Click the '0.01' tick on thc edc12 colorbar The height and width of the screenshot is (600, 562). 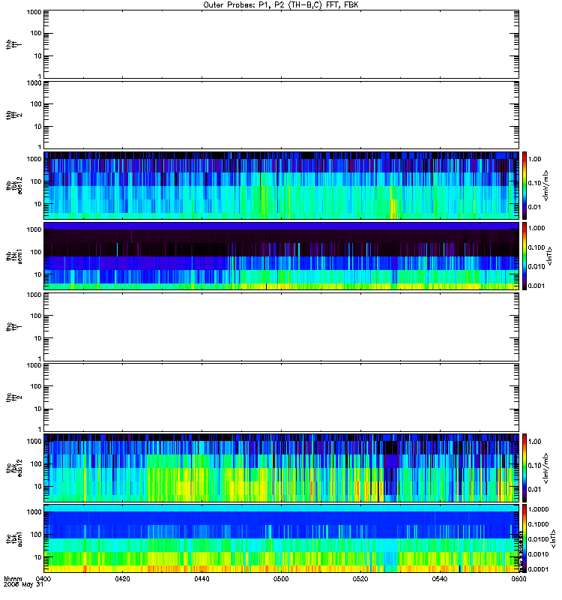[535, 490]
